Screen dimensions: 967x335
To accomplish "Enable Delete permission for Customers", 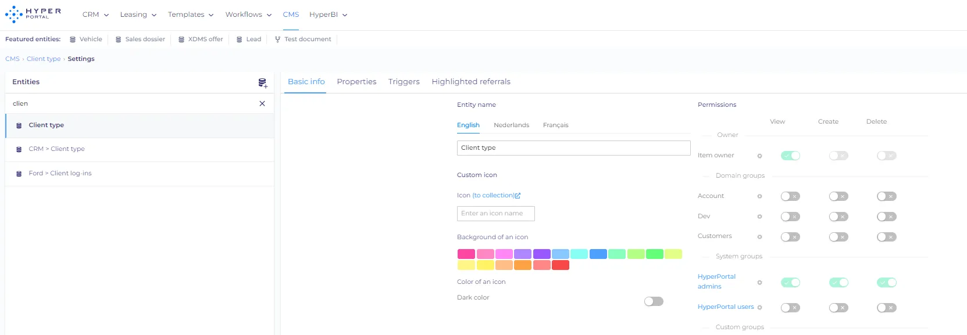I will pyautogui.click(x=887, y=237).
